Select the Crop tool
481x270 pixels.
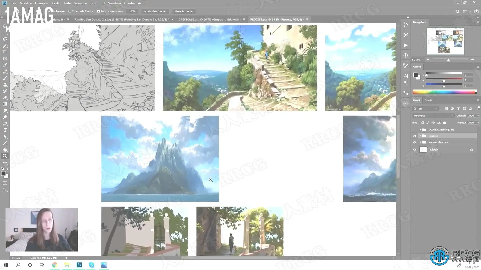point(5,52)
